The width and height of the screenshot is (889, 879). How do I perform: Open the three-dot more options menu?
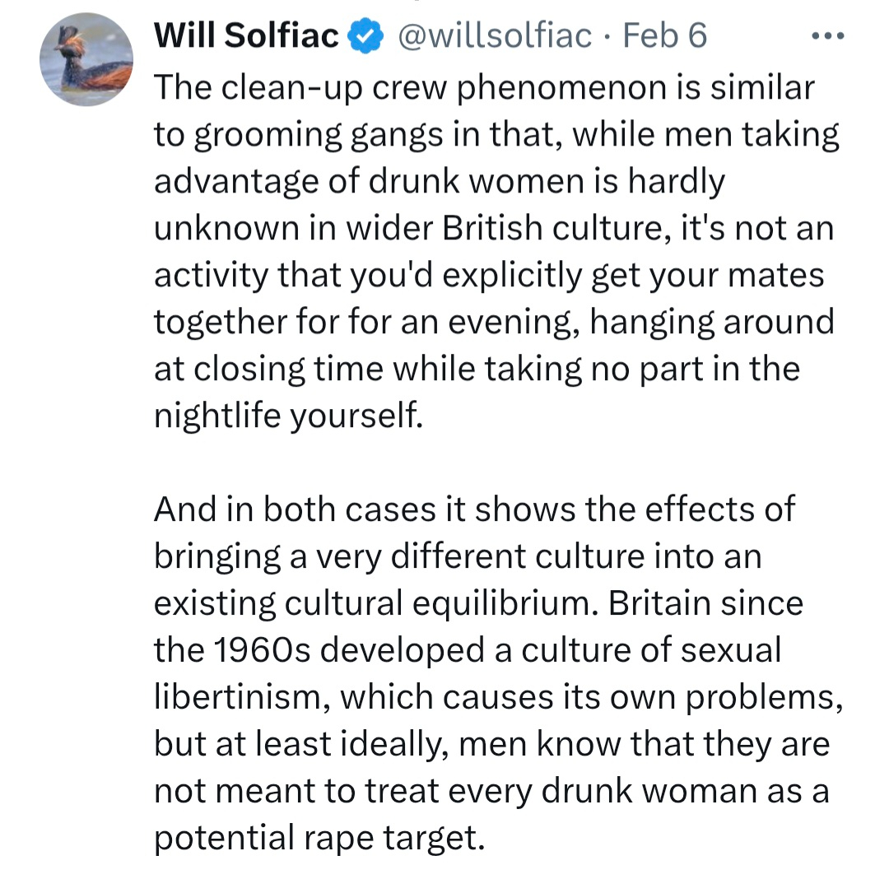point(827,38)
